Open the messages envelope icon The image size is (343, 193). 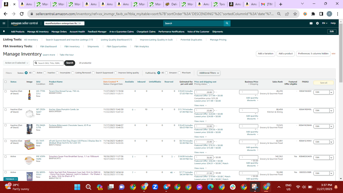coord(311,23)
